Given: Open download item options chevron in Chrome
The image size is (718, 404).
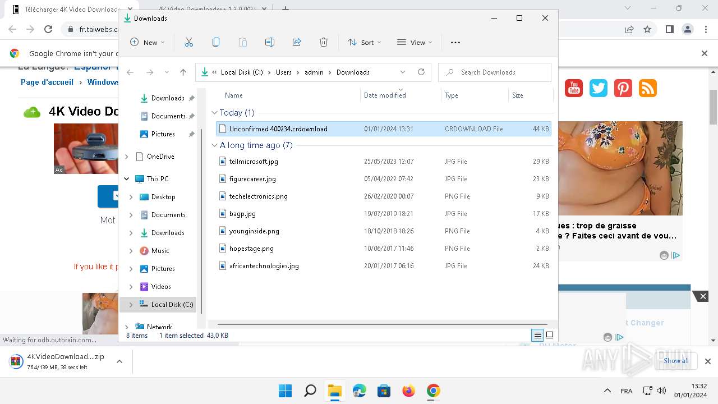Looking at the screenshot, I should [x=119, y=361].
